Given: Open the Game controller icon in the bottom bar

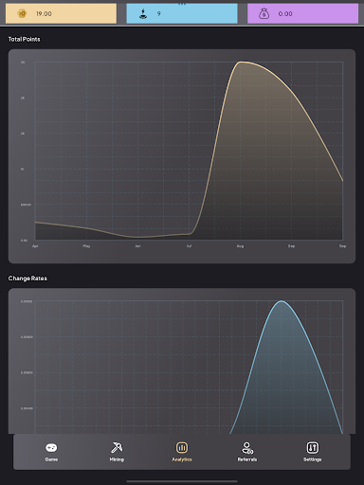Looking at the screenshot, I should tap(51, 447).
